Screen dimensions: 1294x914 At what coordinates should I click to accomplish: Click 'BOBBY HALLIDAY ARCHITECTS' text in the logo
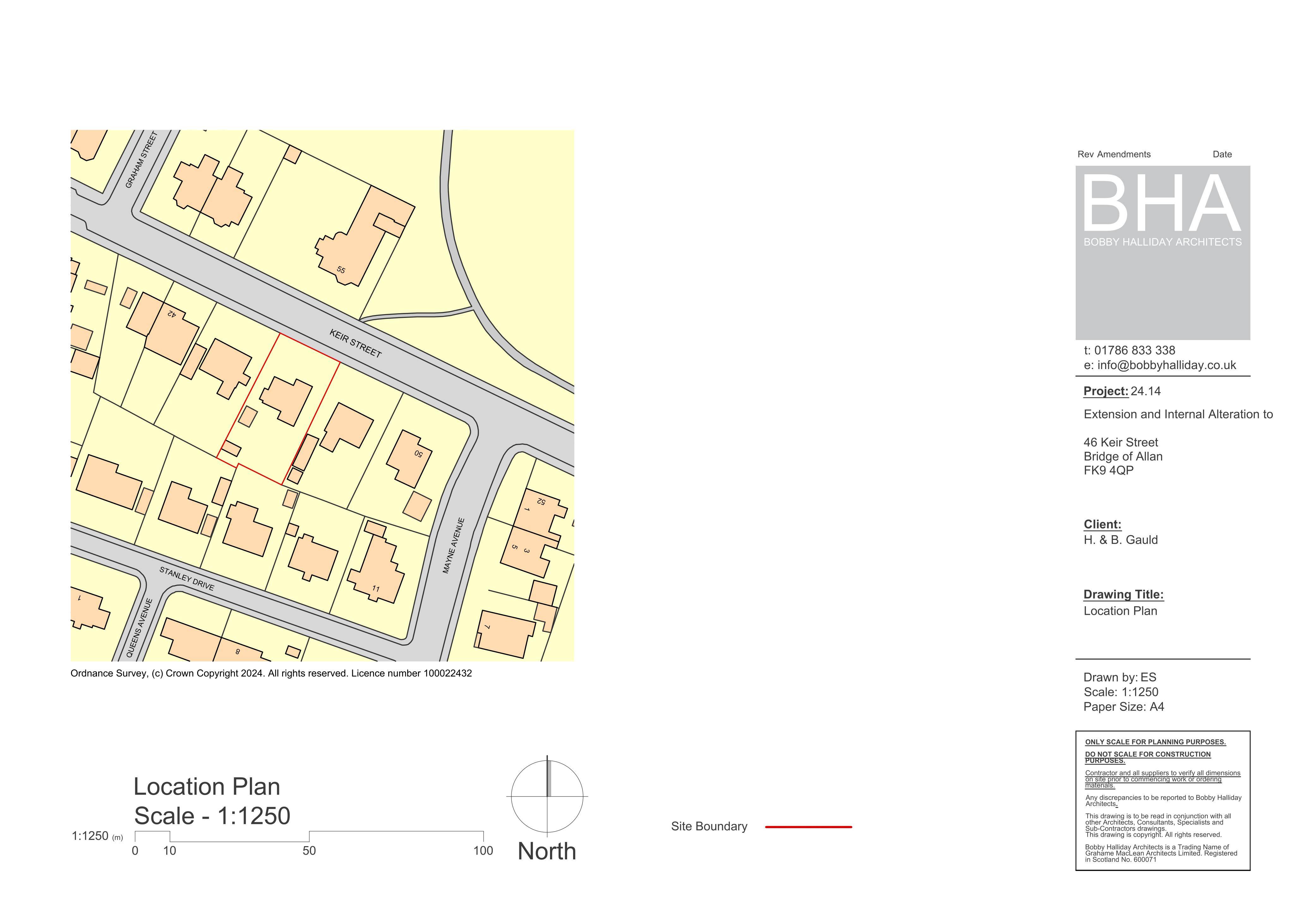pyautogui.click(x=1162, y=242)
